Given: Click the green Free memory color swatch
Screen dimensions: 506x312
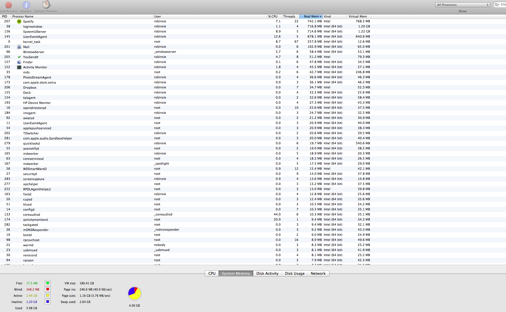Looking at the screenshot, I should 48,283.
